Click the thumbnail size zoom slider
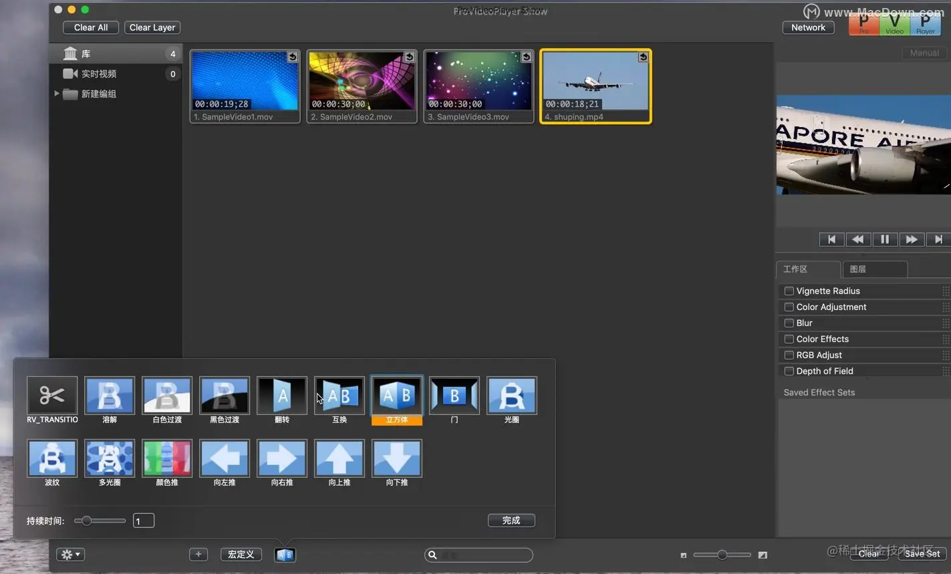951x574 pixels. point(722,555)
